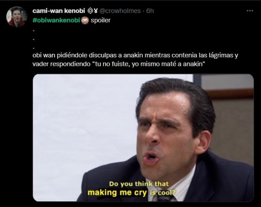
Task: Open the attached meme image
Action: pos(143,138)
